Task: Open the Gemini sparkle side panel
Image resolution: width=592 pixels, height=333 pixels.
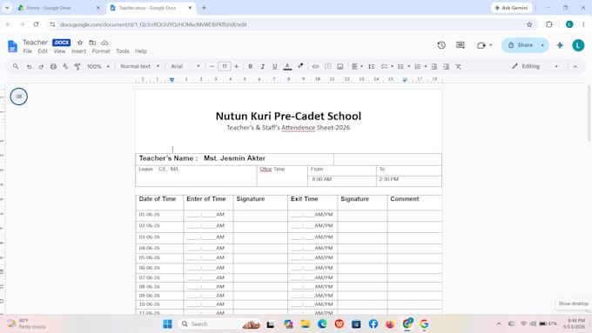Action: tap(560, 45)
